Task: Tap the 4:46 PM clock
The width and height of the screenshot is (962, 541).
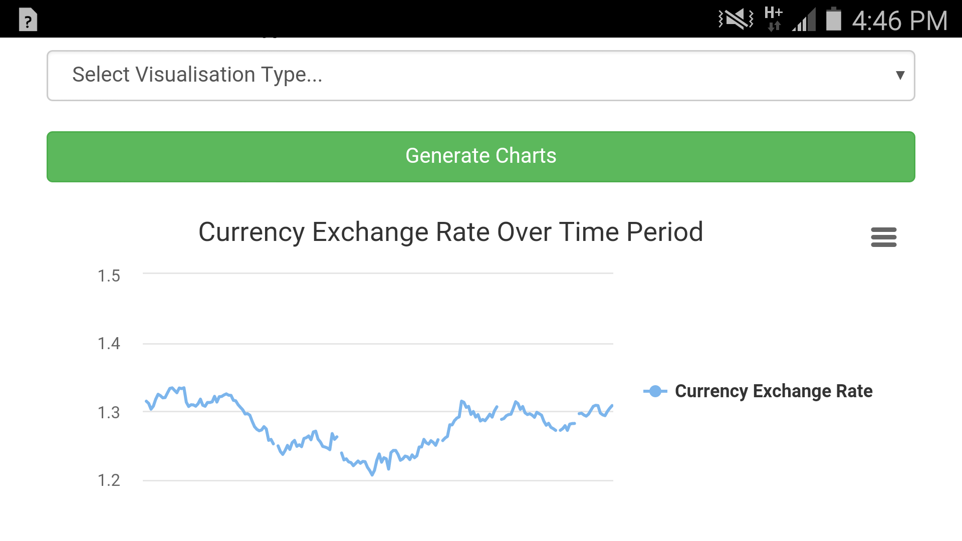Action: 900,21
